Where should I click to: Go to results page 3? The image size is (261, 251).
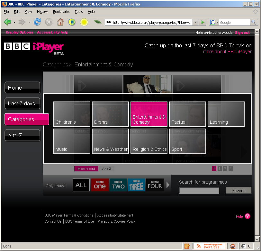pyautogui.click(x=225, y=169)
